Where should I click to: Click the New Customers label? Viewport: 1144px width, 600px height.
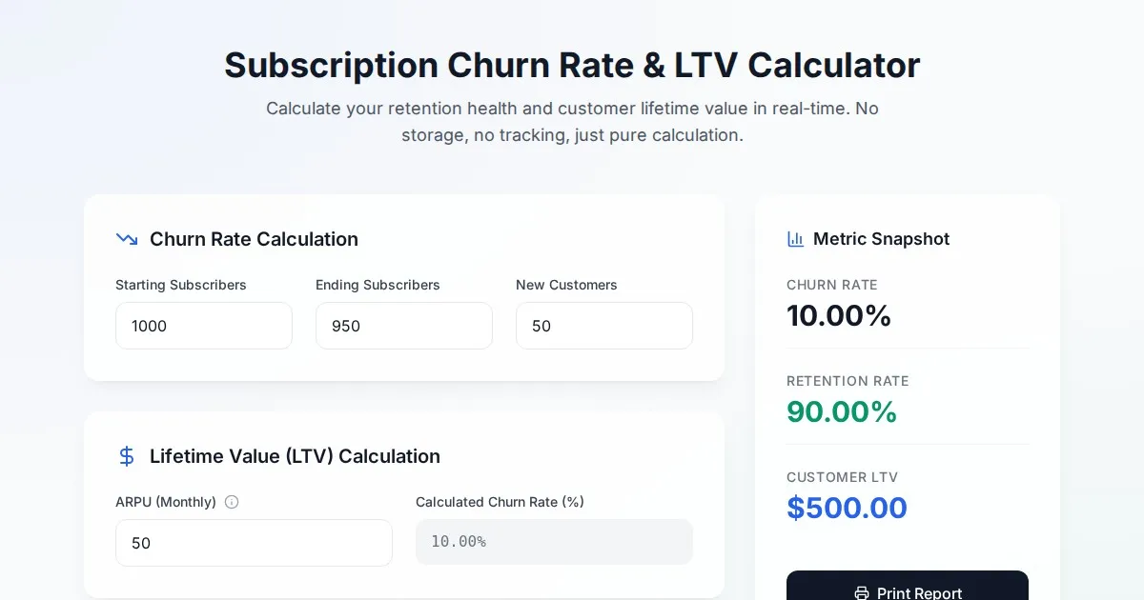566,285
